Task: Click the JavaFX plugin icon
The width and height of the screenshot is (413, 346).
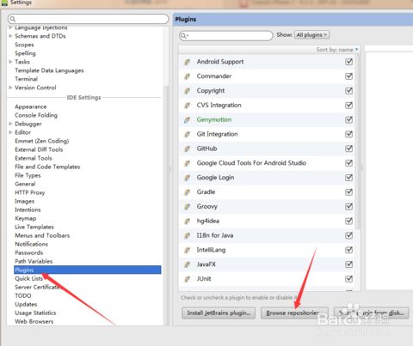Action: [188, 264]
